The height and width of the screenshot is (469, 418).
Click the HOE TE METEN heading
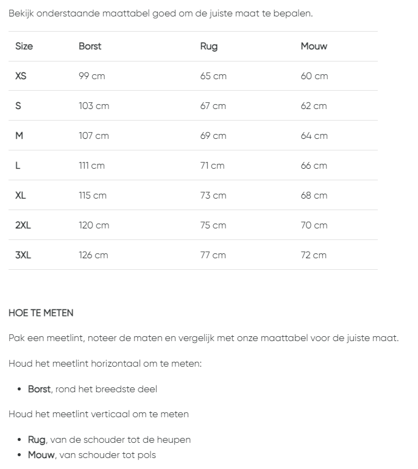click(41, 313)
